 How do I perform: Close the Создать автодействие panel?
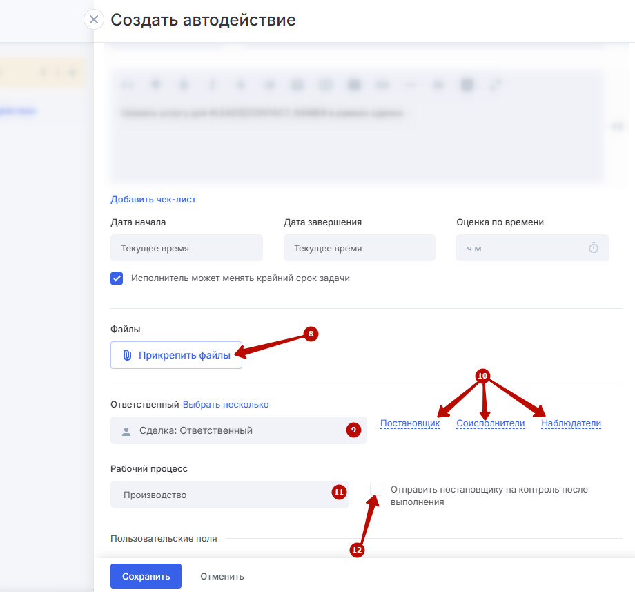pos(94,19)
